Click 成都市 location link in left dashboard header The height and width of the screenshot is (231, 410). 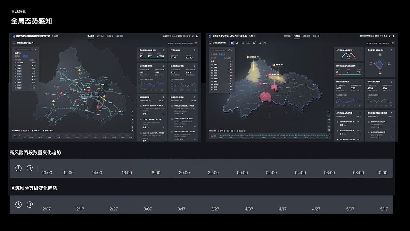tap(55, 36)
